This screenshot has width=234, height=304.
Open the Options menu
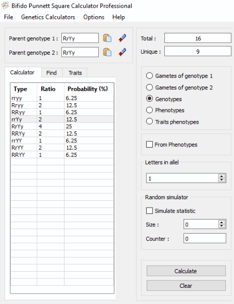pyautogui.click(x=94, y=17)
